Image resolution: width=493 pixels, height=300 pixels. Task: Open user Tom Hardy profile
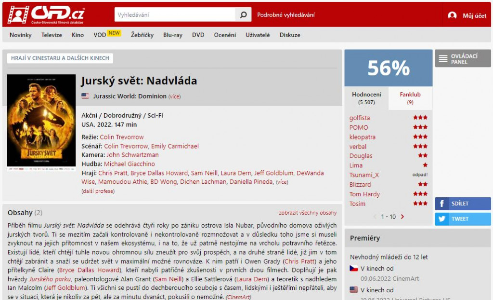point(364,194)
